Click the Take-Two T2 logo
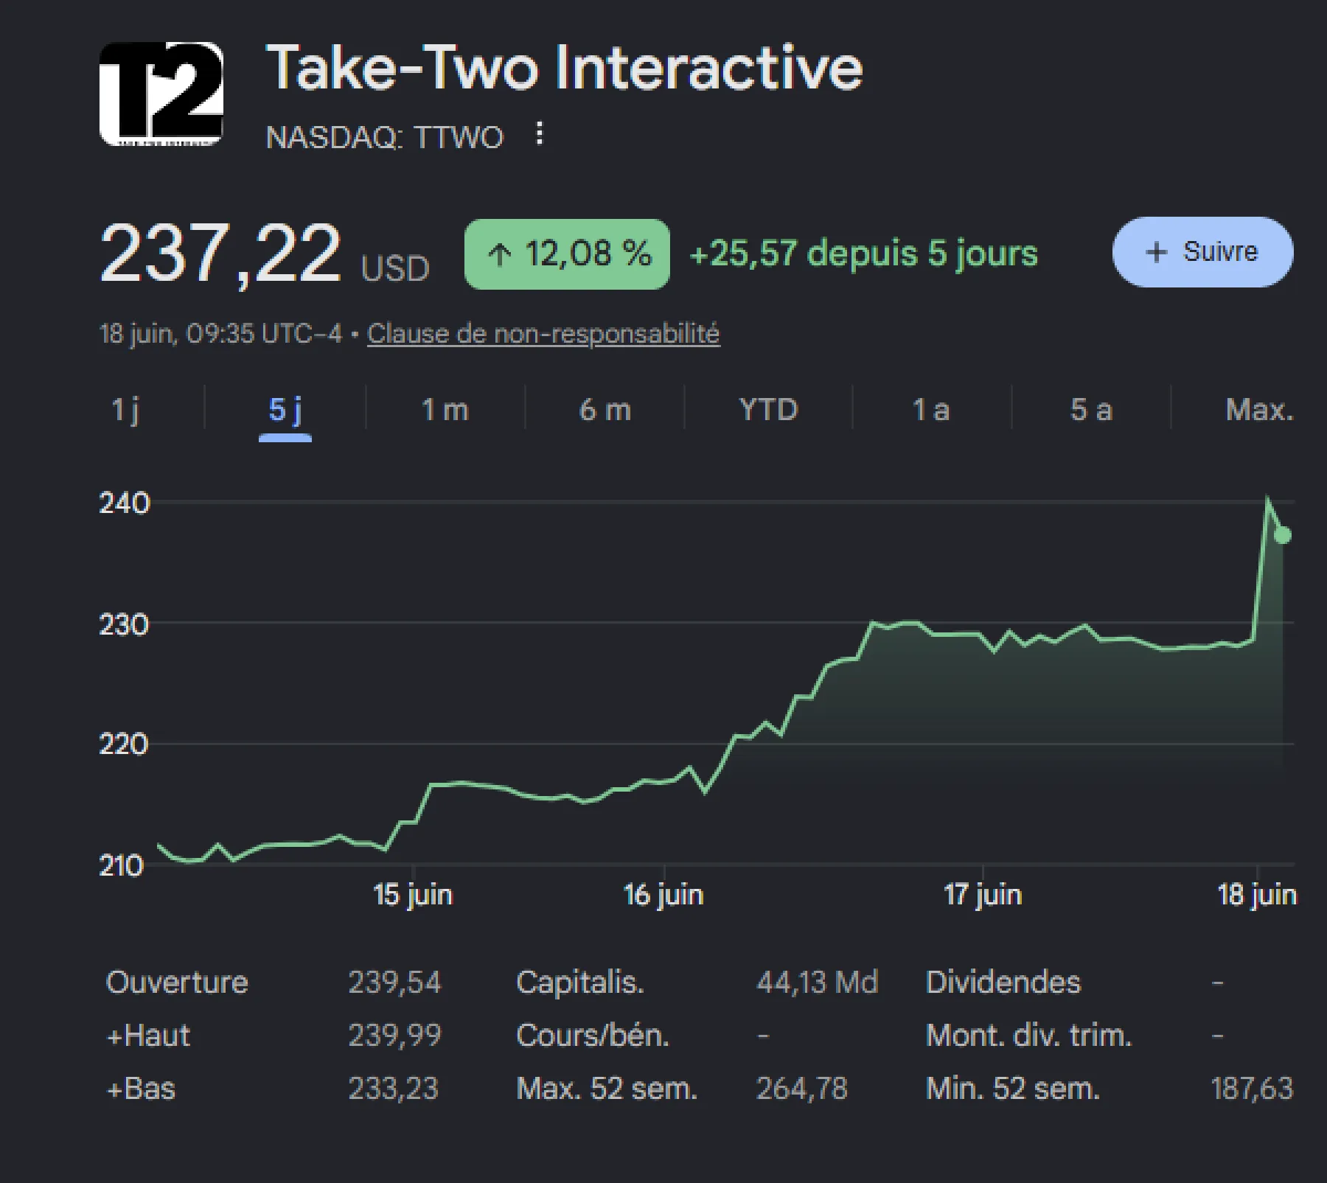 [x=161, y=94]
